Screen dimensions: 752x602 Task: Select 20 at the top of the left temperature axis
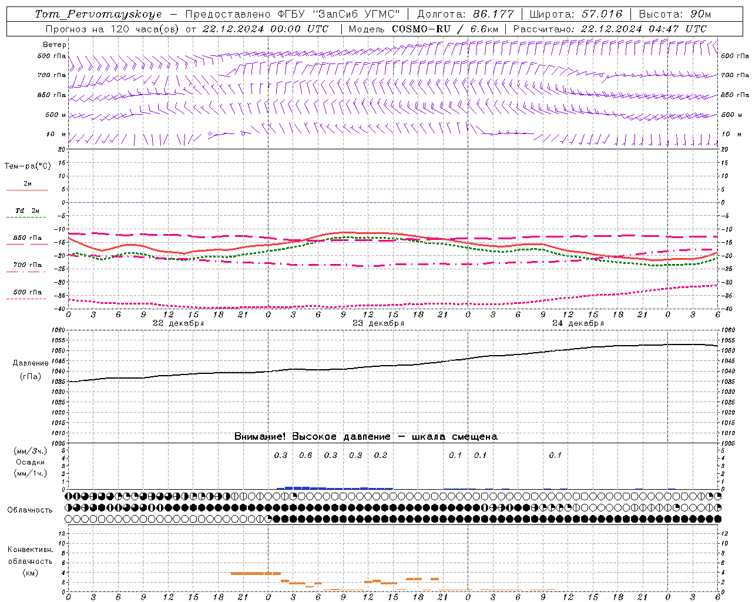click(62, 149)
